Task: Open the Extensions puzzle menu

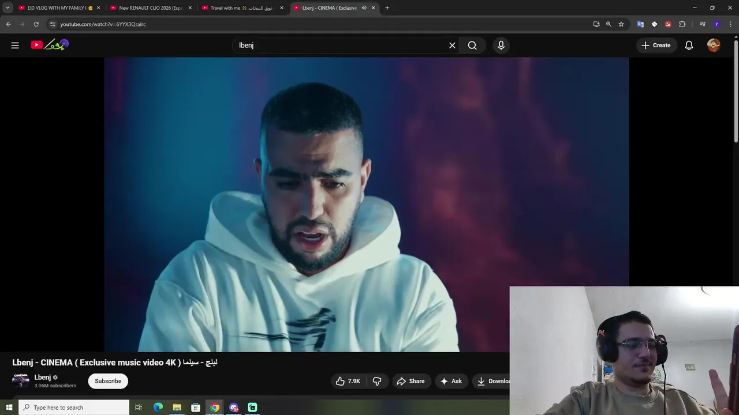Action: 682,24
